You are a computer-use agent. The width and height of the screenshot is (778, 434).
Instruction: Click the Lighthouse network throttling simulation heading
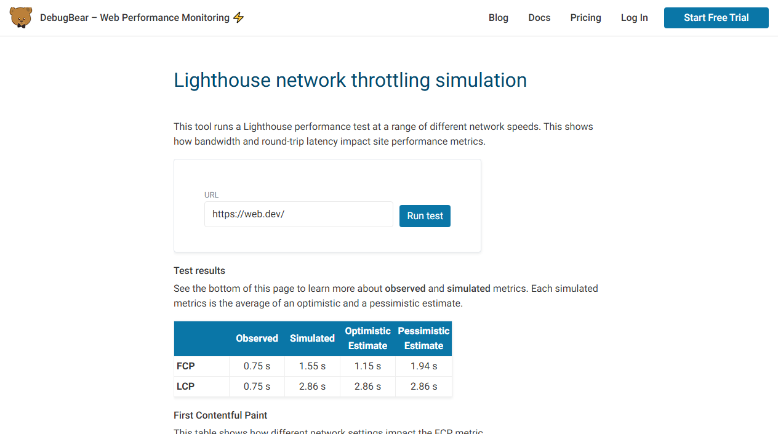(x=350, y=80)
